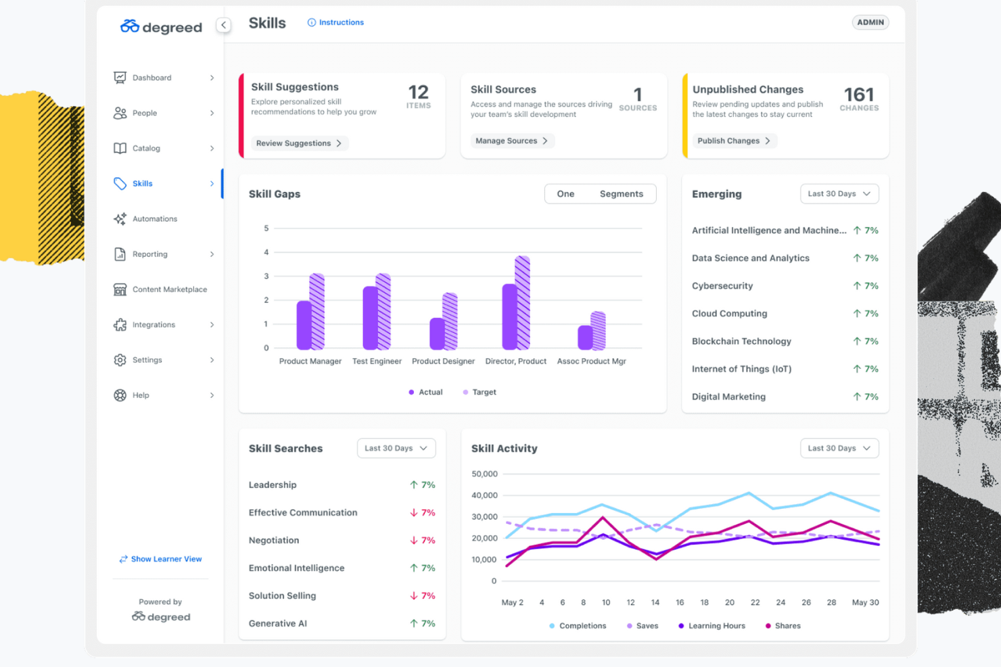This screenshot has width=1001, height=667.
Task: Click the Publish Changes button
Action: pyautogui.click(x=734, y=141)
